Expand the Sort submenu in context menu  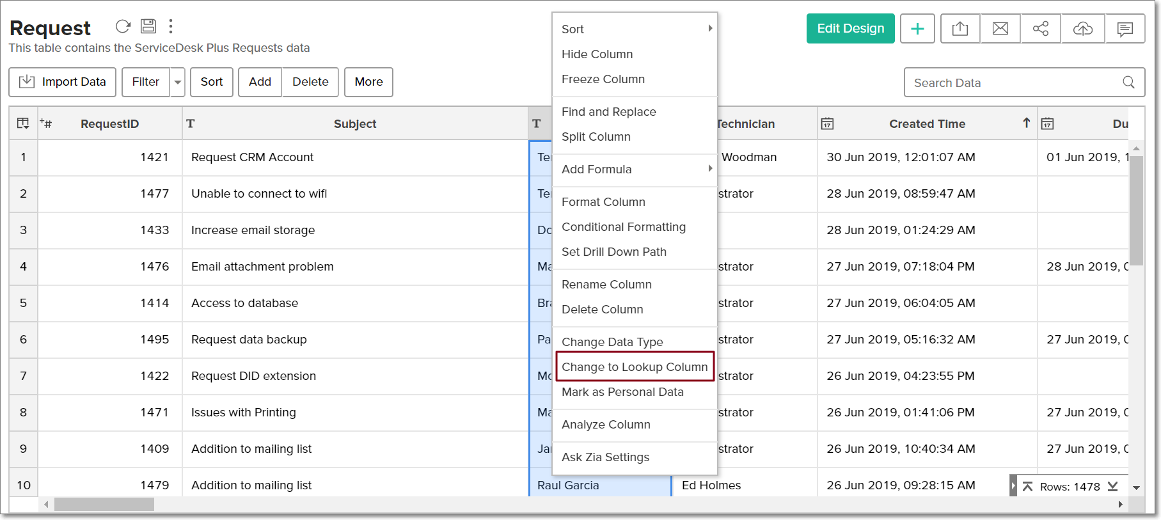click(709, 29)
